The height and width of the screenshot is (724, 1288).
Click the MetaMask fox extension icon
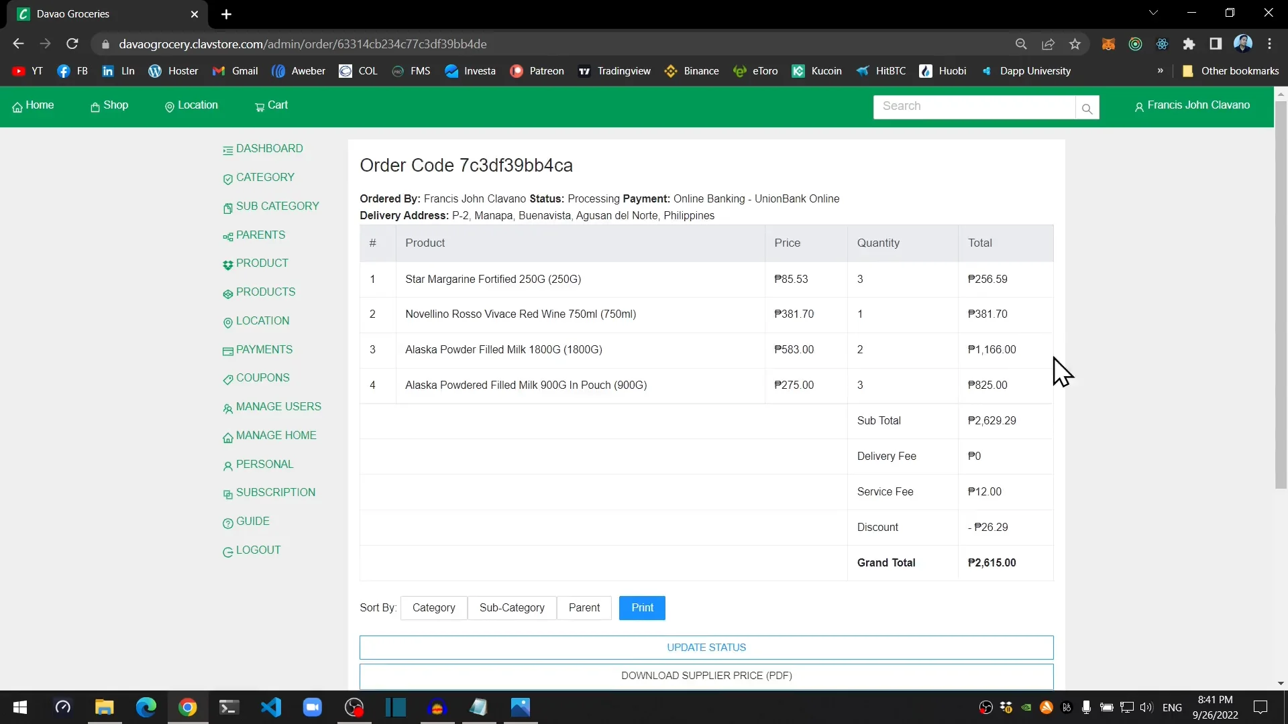point(1108,44)
